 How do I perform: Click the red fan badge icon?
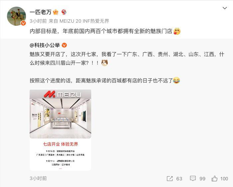tap(64, 12)
